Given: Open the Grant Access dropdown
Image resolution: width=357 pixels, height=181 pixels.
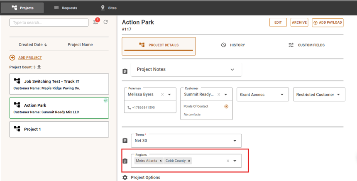Looking at the screenshot, I should (x=263, y=95).
